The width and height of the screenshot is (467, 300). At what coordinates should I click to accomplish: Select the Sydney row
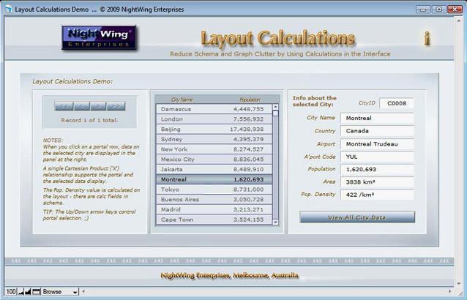click(214, 139)
